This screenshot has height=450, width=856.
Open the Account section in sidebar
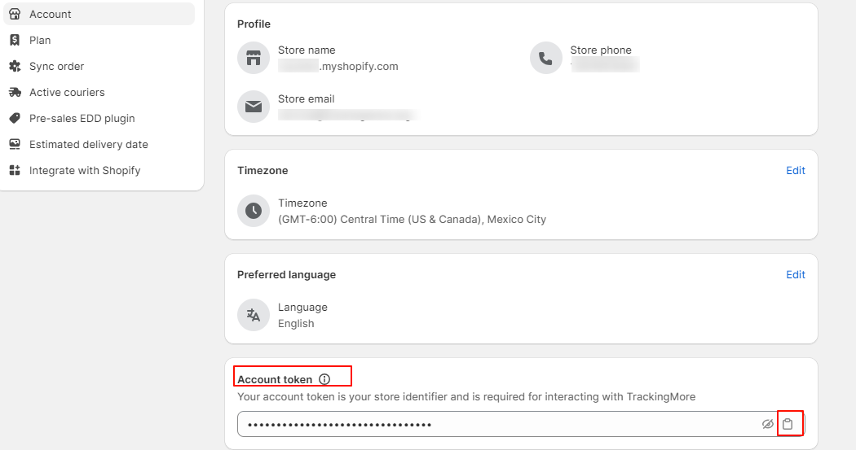[99, 14]
